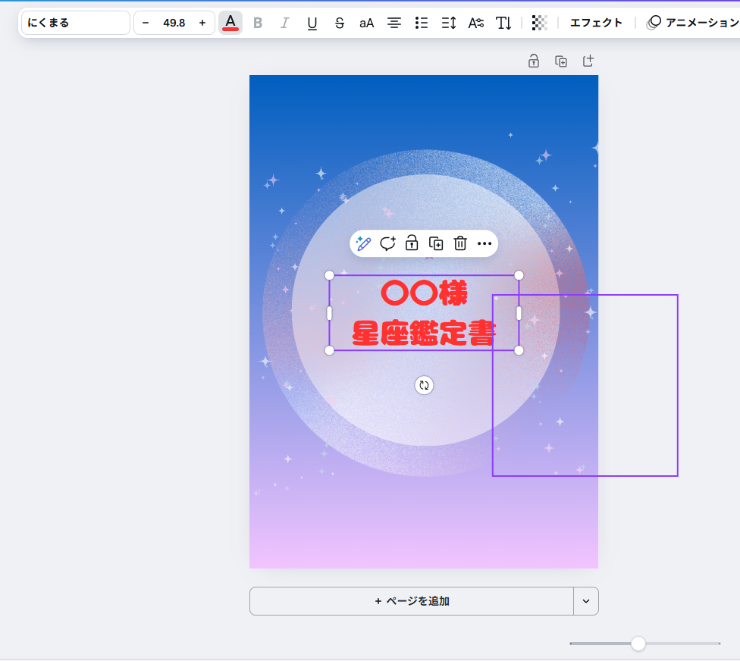Change text alignment
This screenshot has height=661, width=740.
pyautogui.click(x=394, y=23)
